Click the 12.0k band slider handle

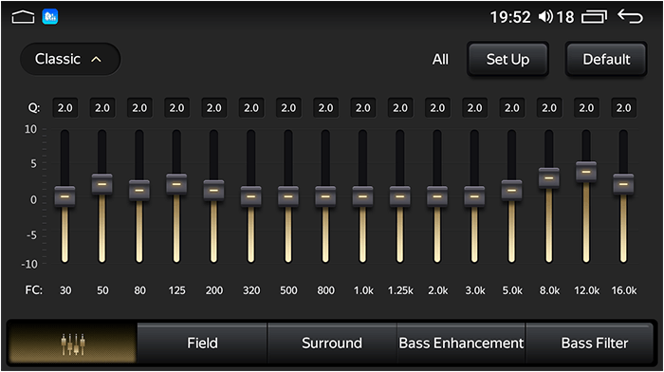586,172
